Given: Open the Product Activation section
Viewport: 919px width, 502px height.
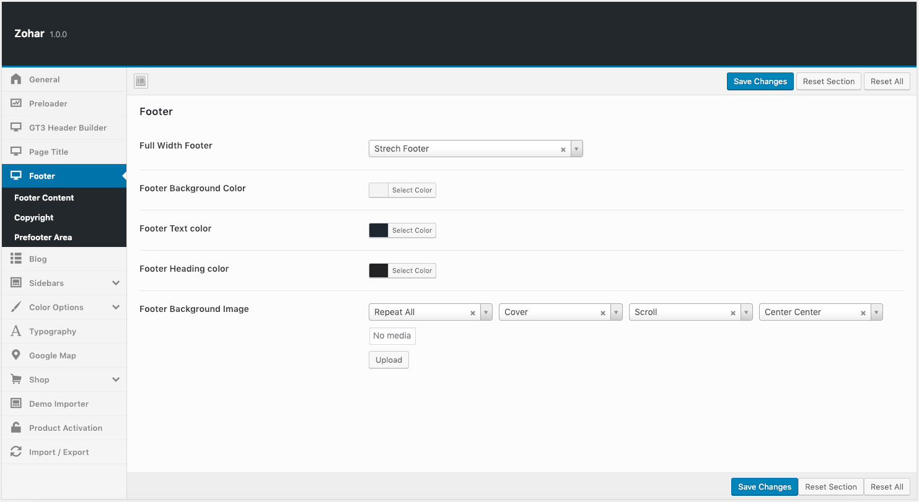Looking at the screenshot, I should tap(64, 428).
